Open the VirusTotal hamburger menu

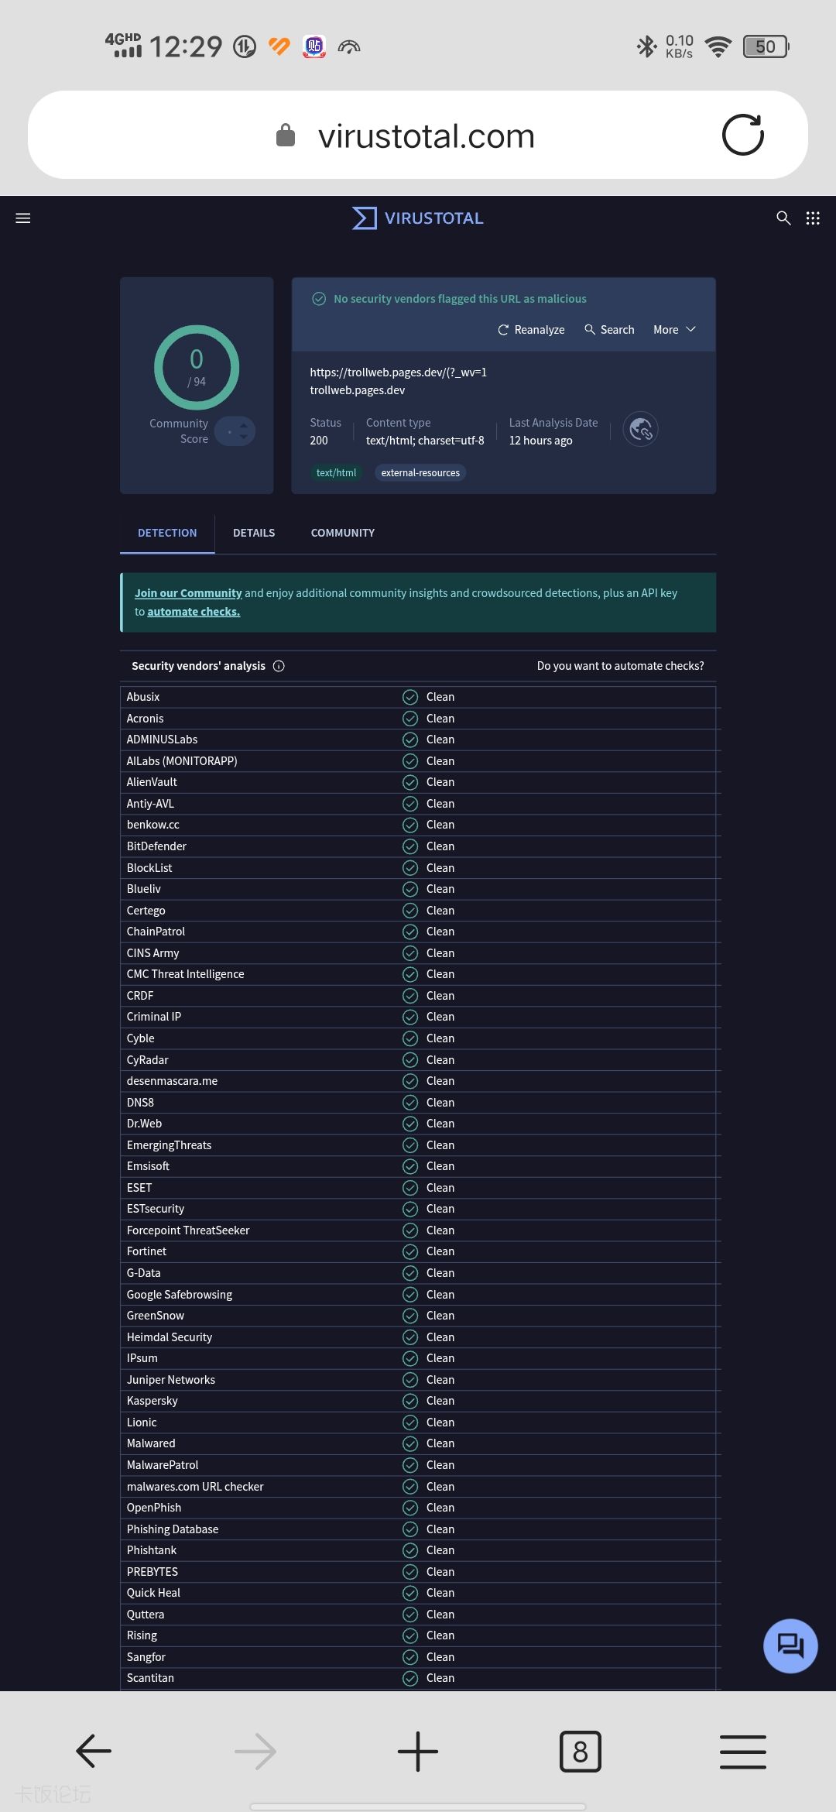[x=23, y=218]
